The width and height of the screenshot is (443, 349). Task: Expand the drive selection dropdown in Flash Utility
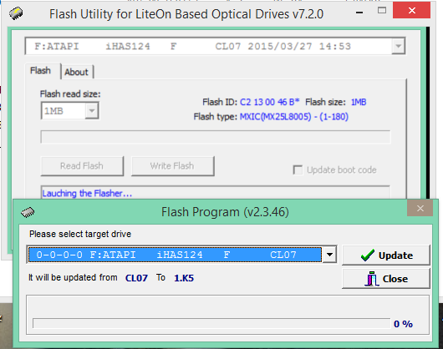(x=399, y=46)
